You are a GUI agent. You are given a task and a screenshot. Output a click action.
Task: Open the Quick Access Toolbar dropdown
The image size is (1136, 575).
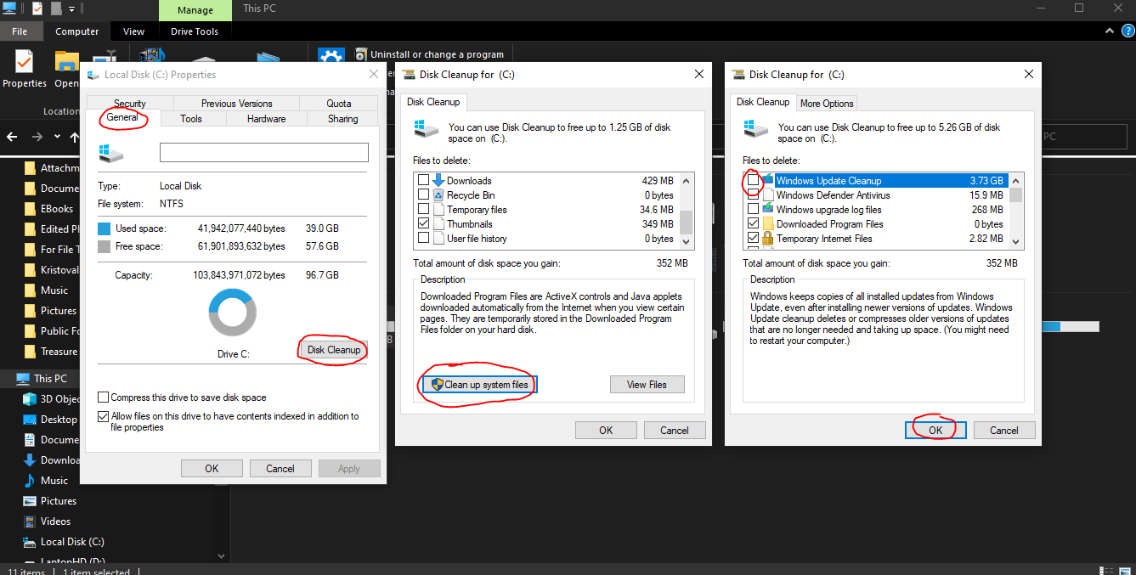coord(72,8)
